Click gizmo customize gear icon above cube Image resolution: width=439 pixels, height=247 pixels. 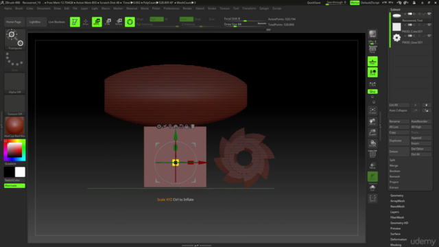(159, 126)
